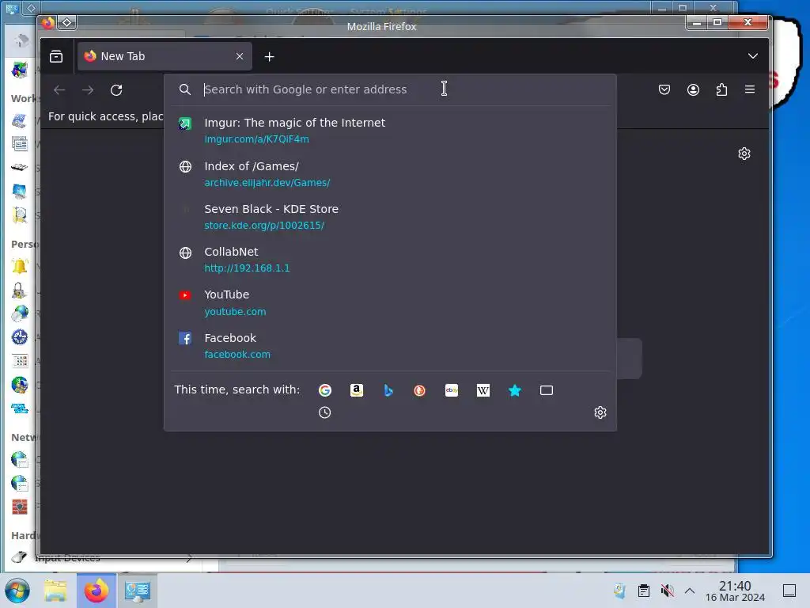Click the imgur.com/a/K7QiF4m URL text
Screen dimensions: 810x608
257,139
